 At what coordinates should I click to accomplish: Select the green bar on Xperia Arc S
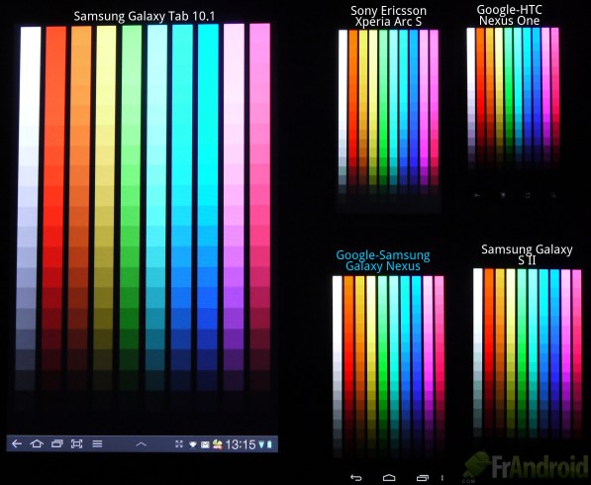[x=383, y=111]
